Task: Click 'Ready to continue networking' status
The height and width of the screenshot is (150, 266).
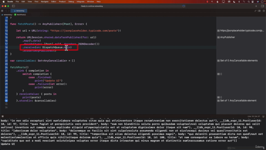Action: (x=92, y=6)
